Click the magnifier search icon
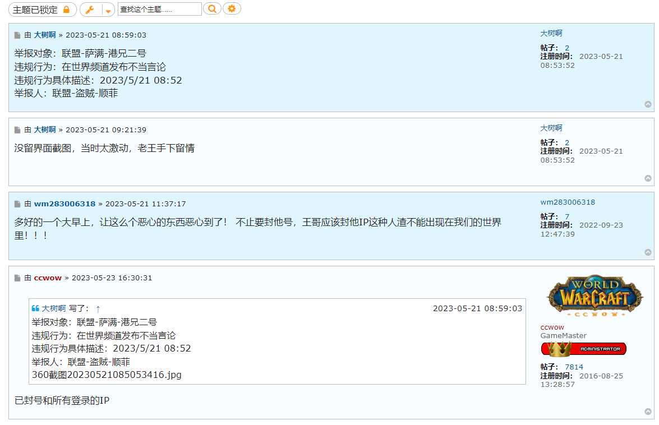This screenshot has width=659, height=425. coord(212,8)
